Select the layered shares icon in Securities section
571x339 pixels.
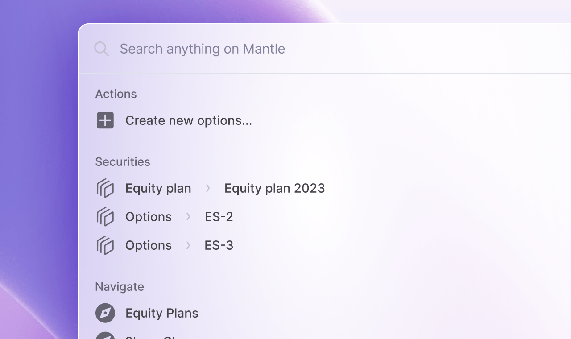coord(105,188)
